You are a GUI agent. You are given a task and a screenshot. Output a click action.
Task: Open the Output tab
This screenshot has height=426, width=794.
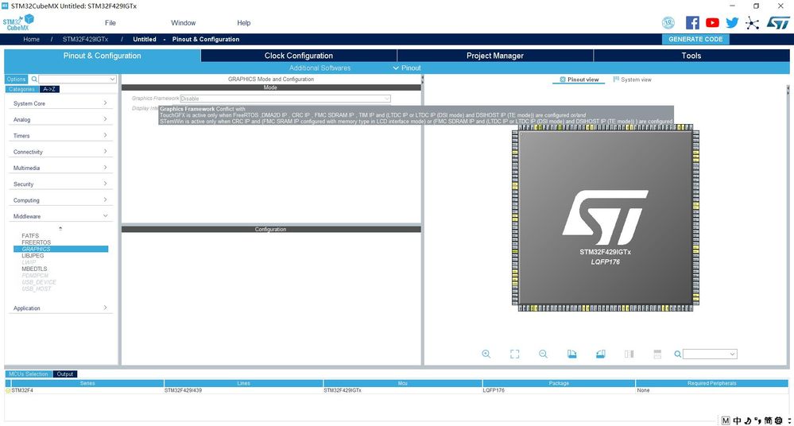(x=65, y=374)
